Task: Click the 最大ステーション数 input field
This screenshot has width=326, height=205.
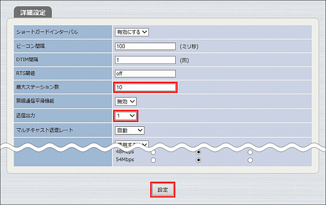Action: pos(145,88)
